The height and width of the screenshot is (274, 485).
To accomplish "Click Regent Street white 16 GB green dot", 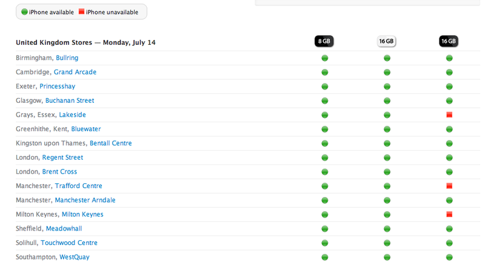I will 387,158.
